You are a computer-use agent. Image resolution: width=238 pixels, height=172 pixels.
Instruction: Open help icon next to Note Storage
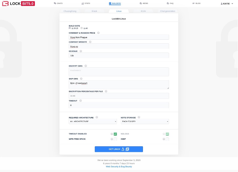(x=139, y=117)
